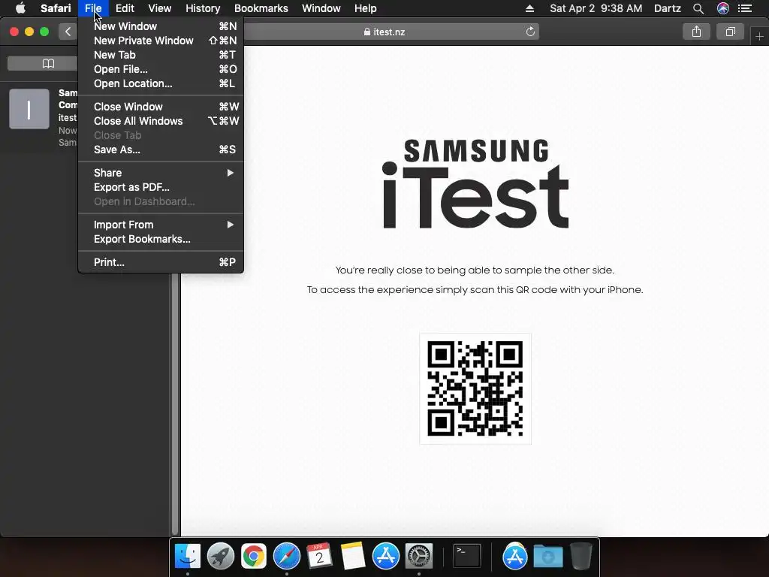Screen dimensions: 769x577
Task: Add a new tab with plus button
Action: pos(759,36)
